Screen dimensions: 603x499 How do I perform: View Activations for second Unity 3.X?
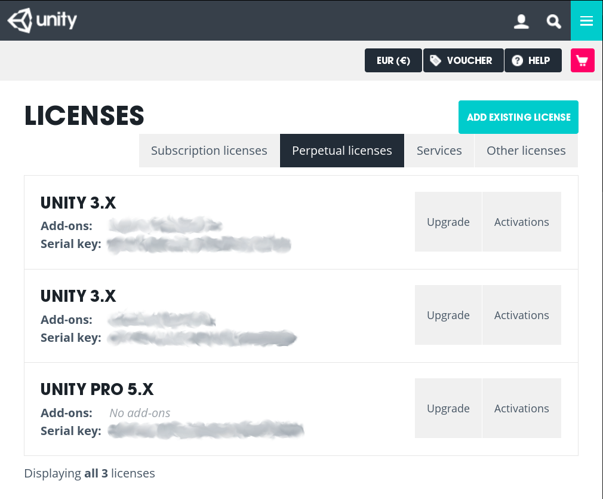[521, 315]
